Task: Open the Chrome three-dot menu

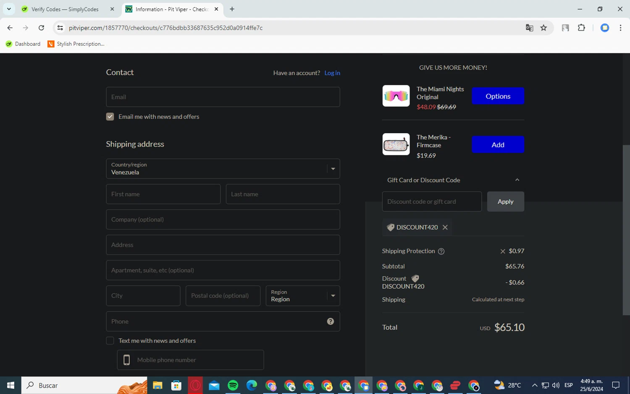Action: pos(620,28)
